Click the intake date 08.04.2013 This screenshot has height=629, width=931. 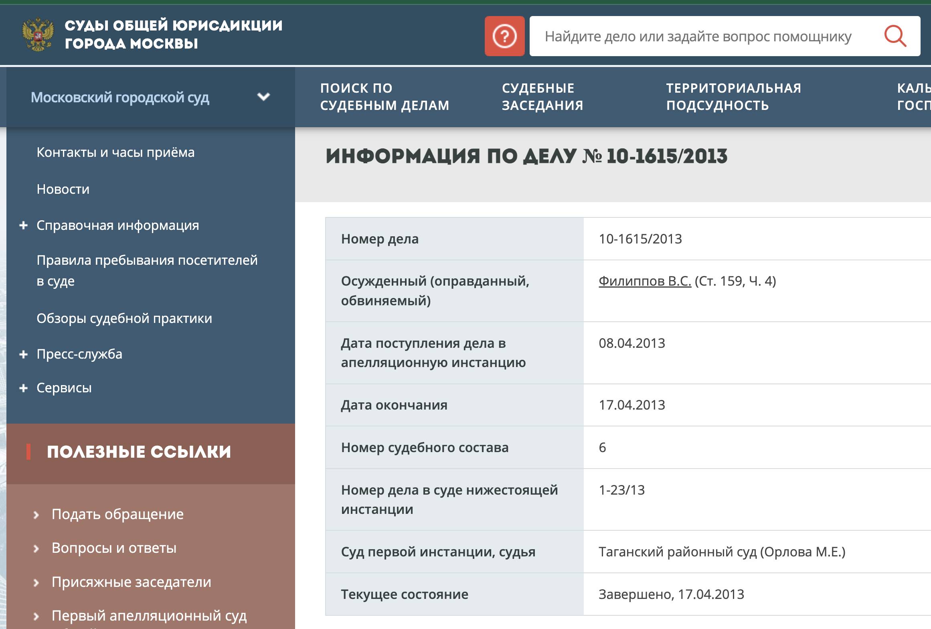632,343
